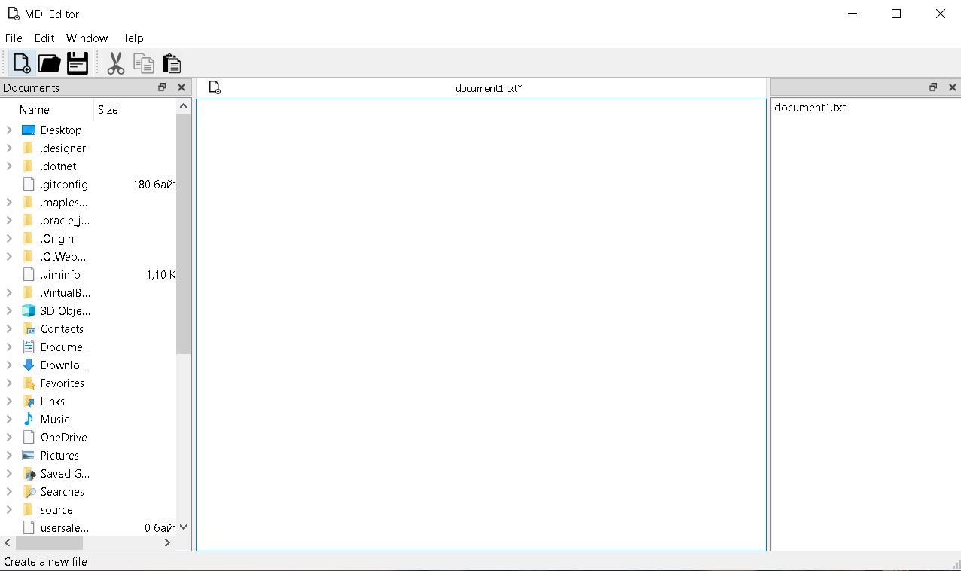Click inside the document1.txt text editor

point(481,325)
